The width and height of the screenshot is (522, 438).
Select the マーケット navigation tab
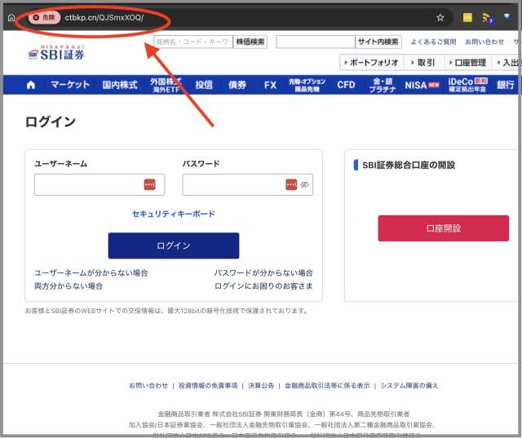[69, 85]
